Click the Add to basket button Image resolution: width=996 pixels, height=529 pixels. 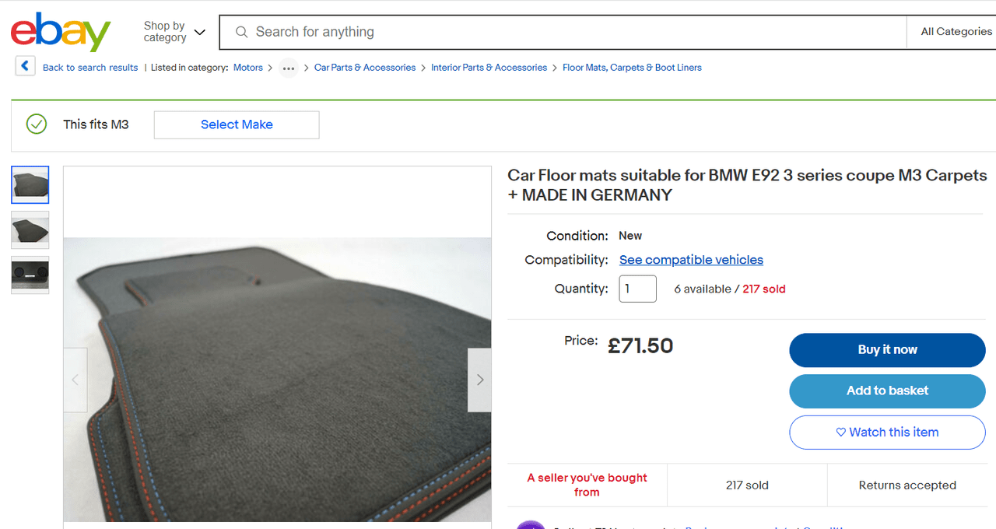coord(887,391)
